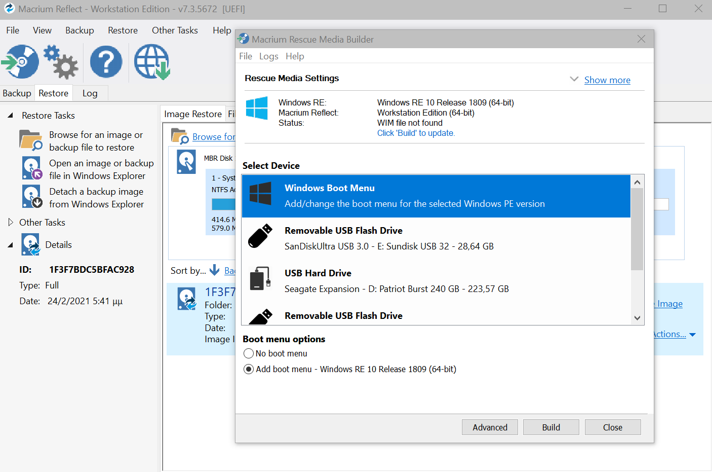
Task: Click the device list scrollbar thumb
Action: click(x=637, y=229)
